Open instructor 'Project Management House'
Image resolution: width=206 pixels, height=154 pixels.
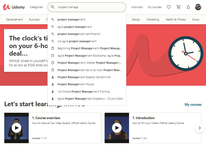(87, 84)
